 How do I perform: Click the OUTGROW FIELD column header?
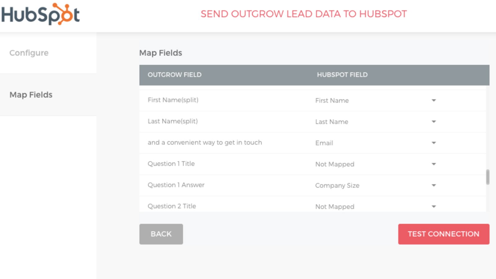point(175,75)
